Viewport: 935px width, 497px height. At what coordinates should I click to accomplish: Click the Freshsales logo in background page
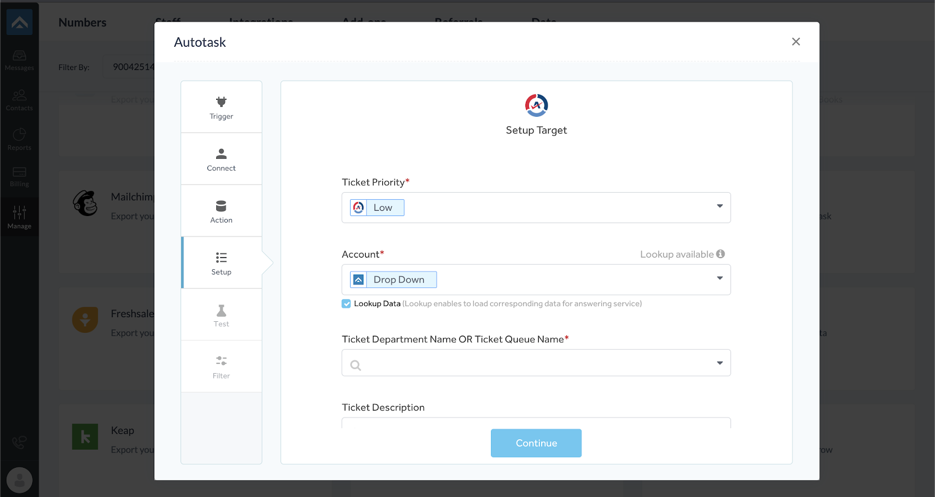pyautogui.click(x=85, y=320)
